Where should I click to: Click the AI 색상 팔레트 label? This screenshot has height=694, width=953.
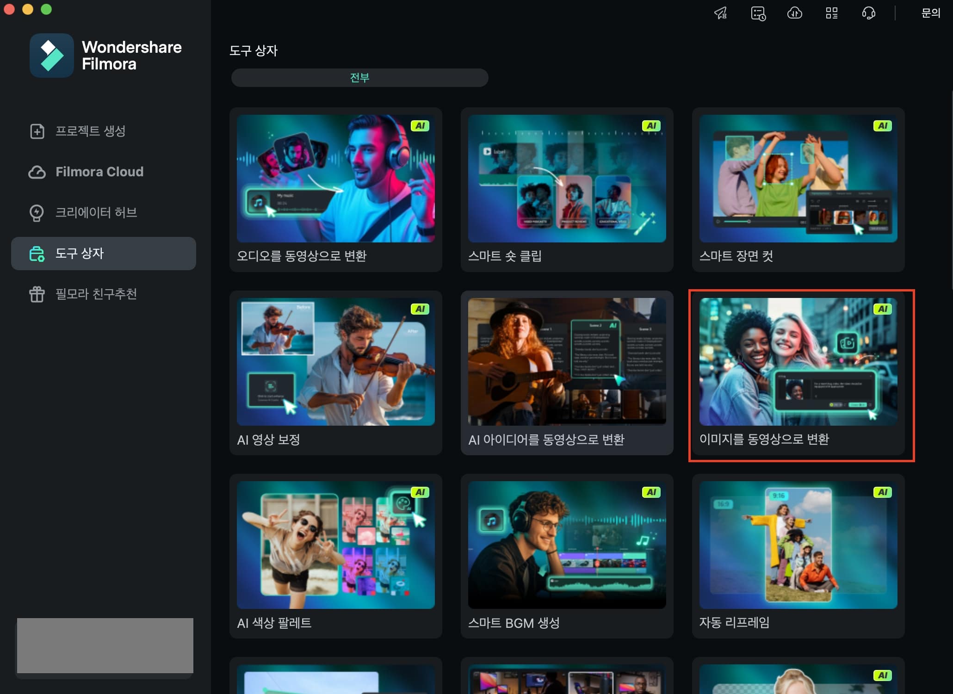274,623
